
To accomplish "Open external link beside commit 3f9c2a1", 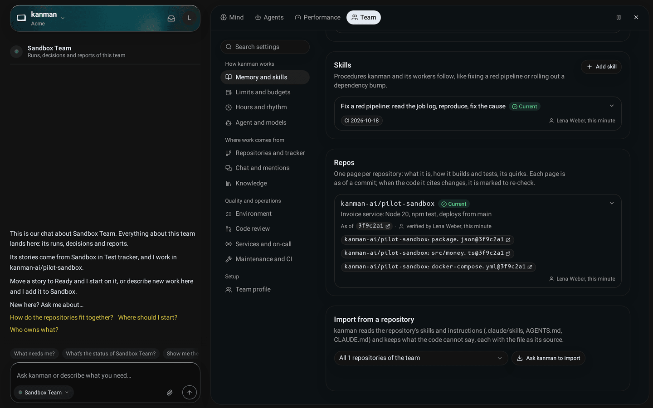I will point(388,226).
